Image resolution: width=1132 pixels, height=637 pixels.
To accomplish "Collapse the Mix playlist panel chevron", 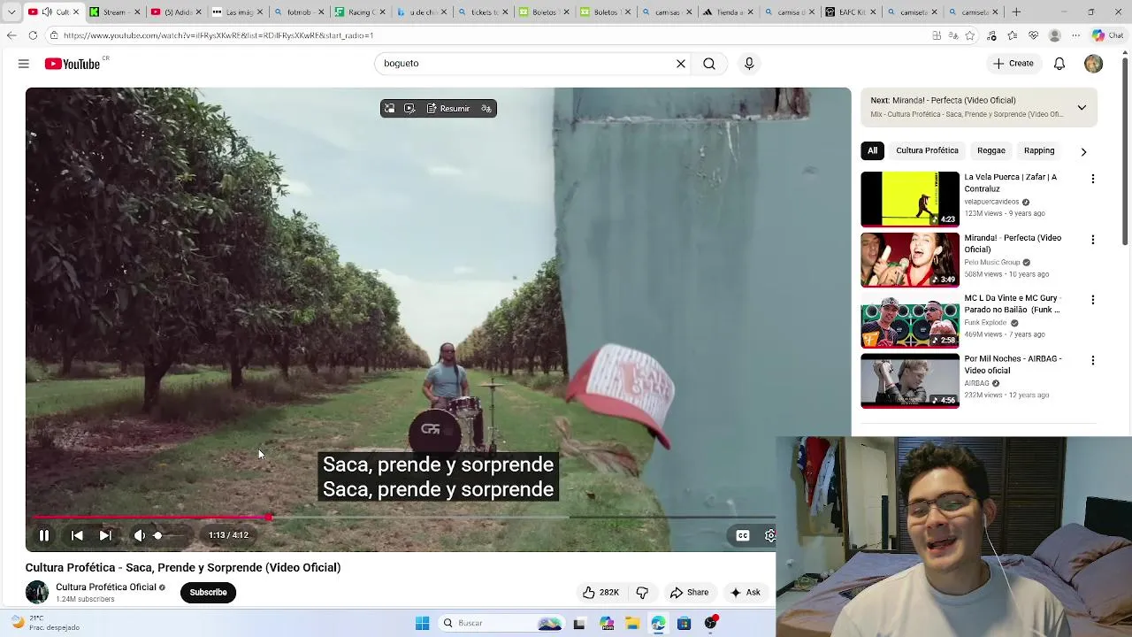I will [x=1082, y=107].
